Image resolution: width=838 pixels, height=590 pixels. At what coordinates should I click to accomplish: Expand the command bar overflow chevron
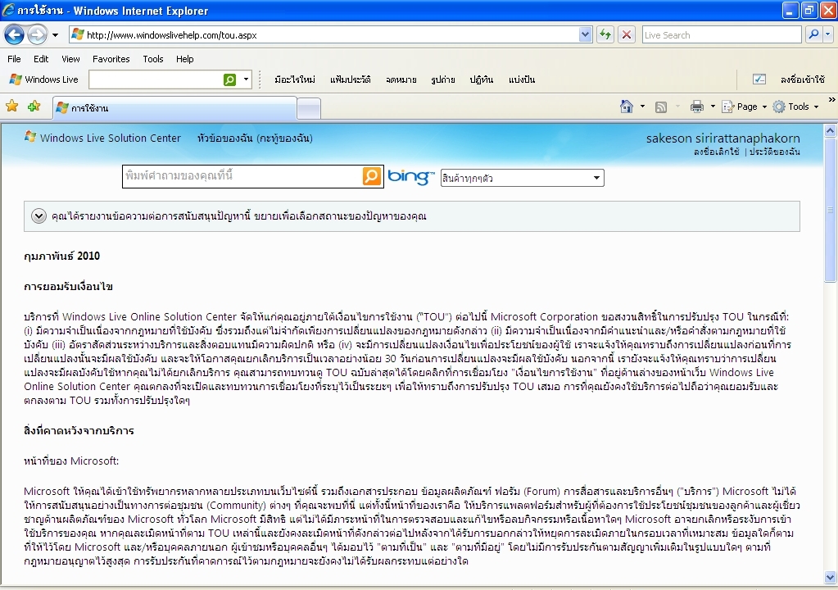pyautogui.click(x=831, y=100)
